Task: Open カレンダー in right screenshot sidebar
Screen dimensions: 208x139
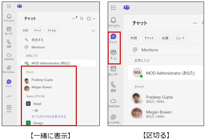Action: [113, 71]
